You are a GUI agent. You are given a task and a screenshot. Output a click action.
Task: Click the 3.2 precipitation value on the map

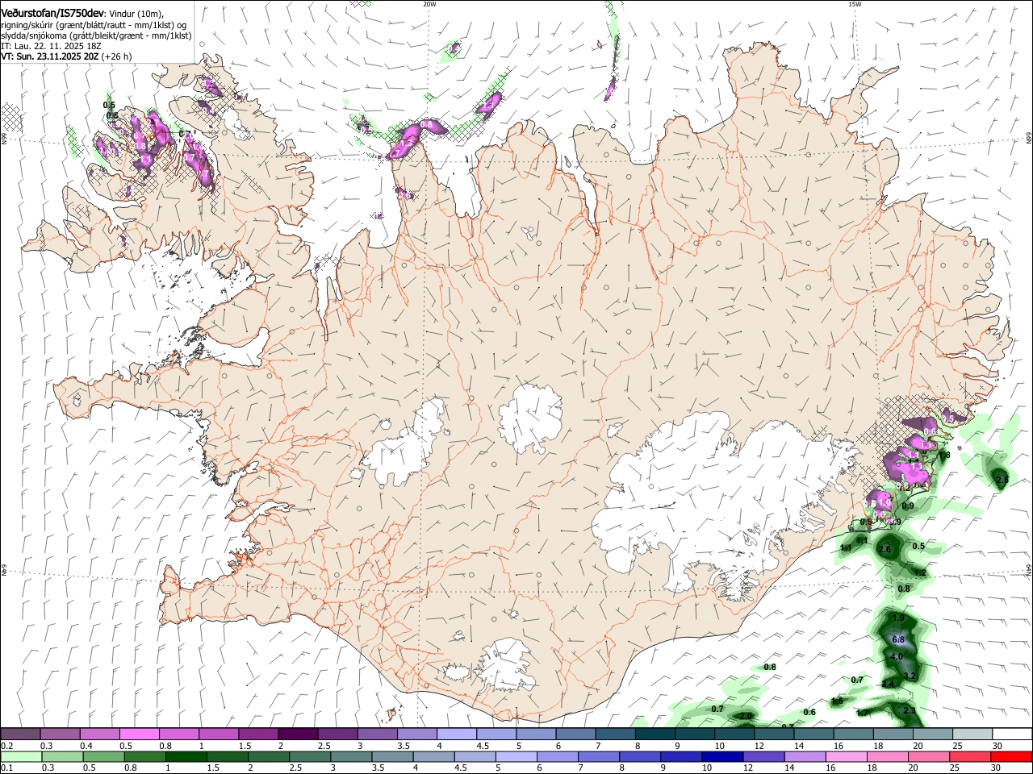910,676
